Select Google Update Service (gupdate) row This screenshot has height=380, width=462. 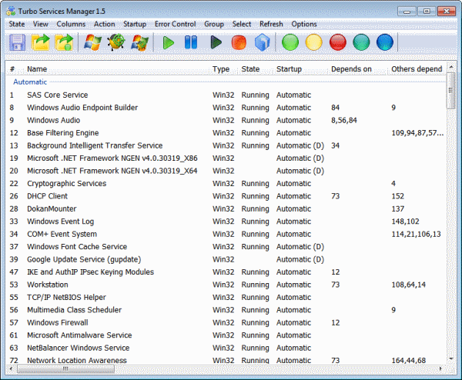[226, 259]
